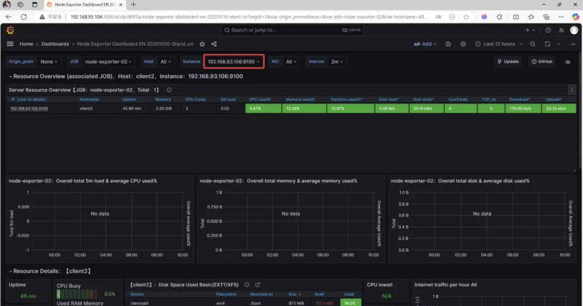Go to Home breadcrumb
583x306 pixels.
pos(26,44)
